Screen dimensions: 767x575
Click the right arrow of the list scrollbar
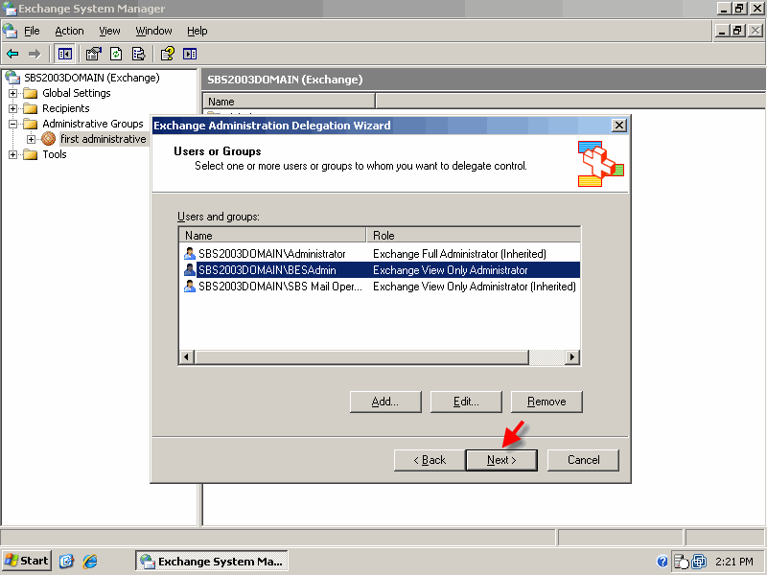click(x=572, y=356)
